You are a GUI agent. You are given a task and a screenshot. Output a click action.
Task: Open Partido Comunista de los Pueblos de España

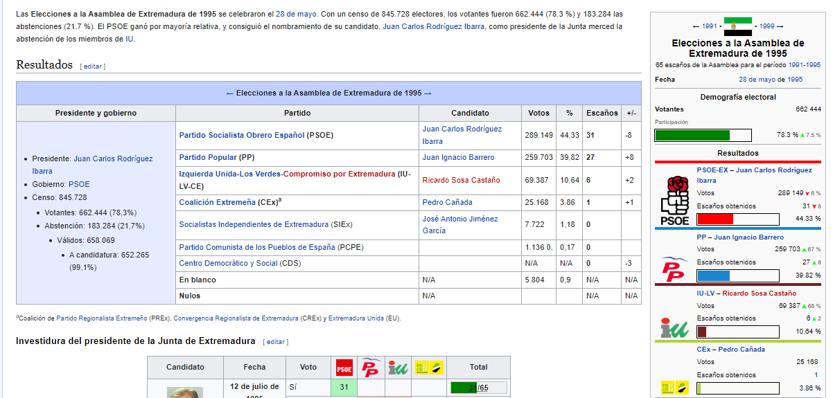(x=256, y=247)
